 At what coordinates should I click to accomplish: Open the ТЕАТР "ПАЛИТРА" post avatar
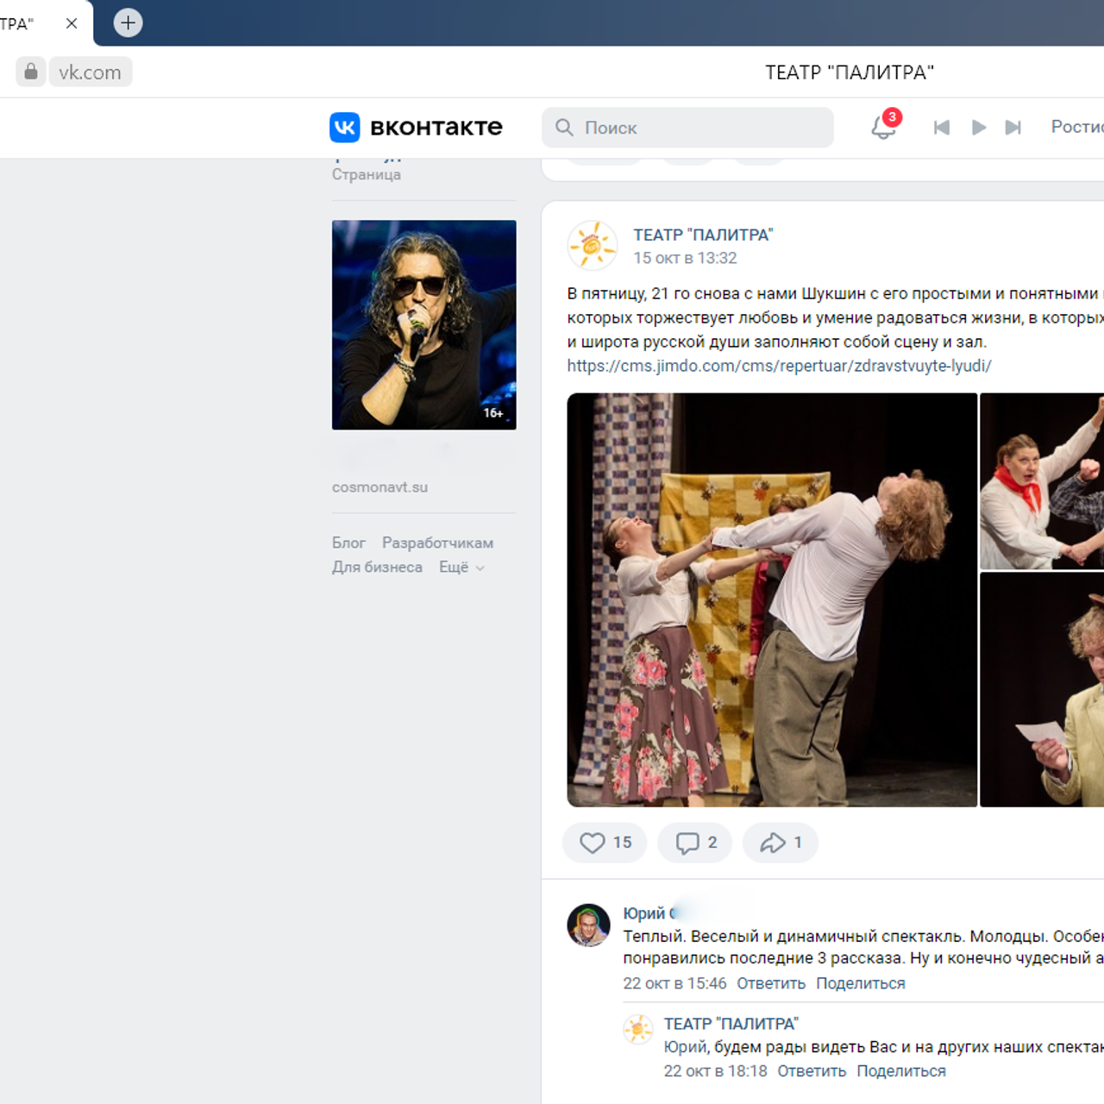click(x=593, y=246)
